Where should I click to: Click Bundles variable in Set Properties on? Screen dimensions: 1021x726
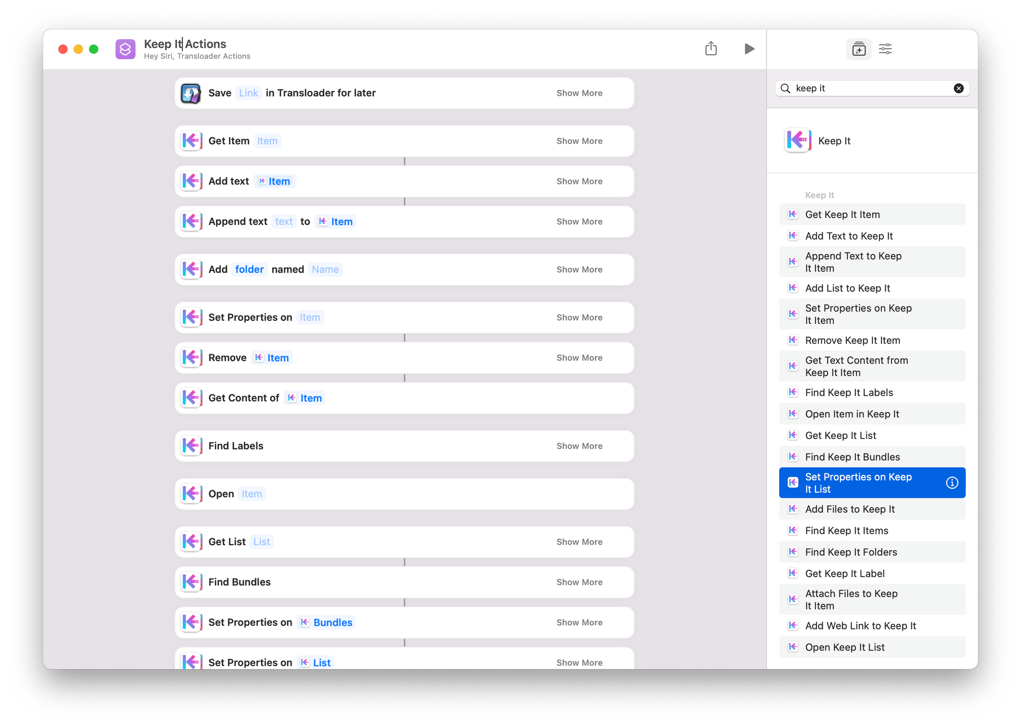point(327,622)
